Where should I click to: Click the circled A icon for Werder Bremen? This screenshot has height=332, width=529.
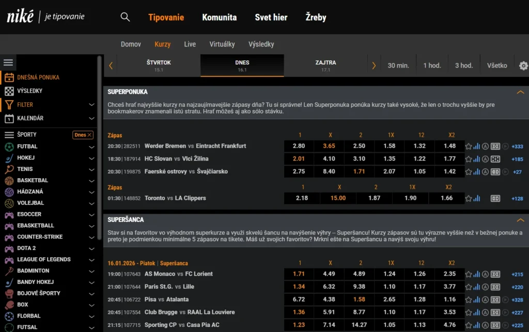coord(486,146)
